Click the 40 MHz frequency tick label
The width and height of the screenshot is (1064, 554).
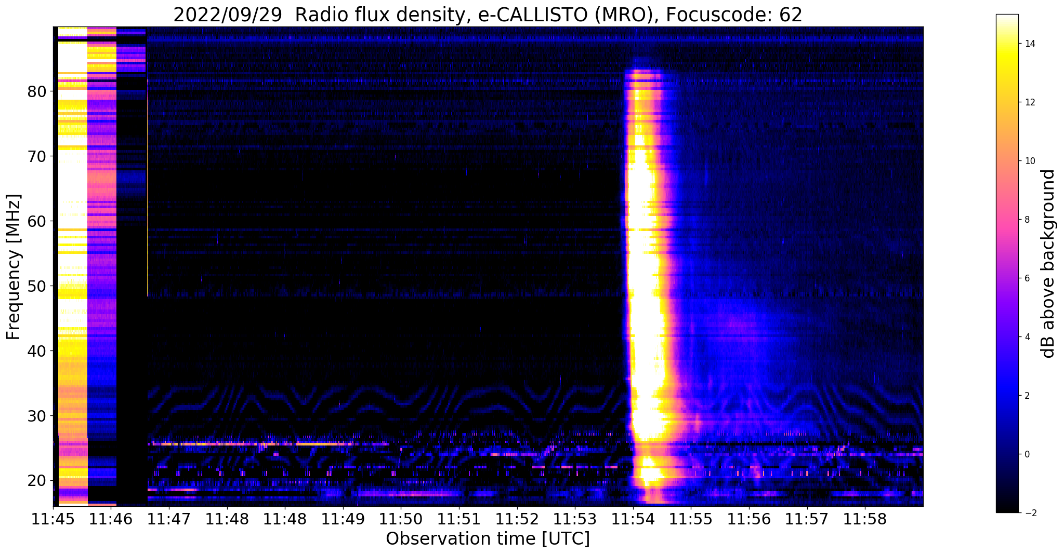pyautogui.click(x=36, y=351)
